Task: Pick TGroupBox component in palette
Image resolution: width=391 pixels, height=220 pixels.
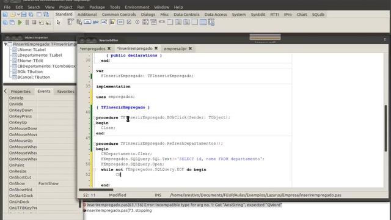Action: pos(170,22)
